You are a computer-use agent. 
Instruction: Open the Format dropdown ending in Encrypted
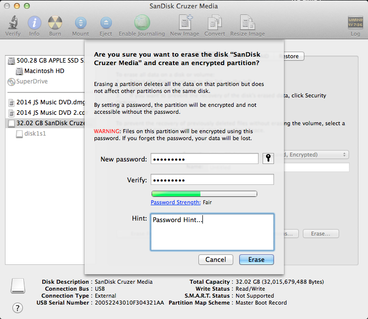click(316, 155)
